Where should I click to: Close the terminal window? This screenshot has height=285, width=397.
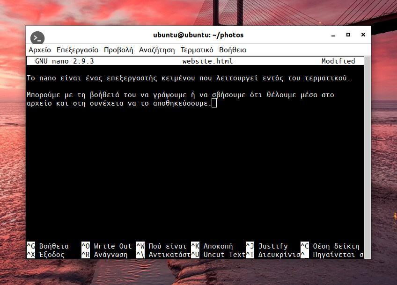(363, 35)
